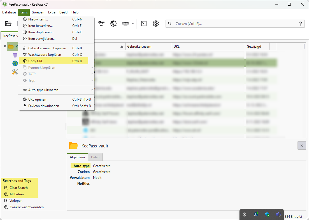Open the auto-type dropdown arrow on toolbar
Image resolution: width=309 pixels, height=220 pixels.
(x=133, y=24)
